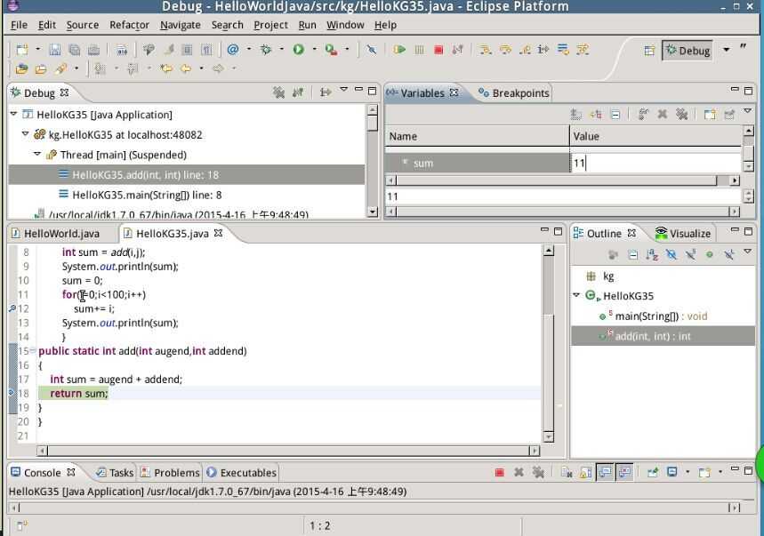764x536 pixels.
Task: Switch to the Breakpoints tab
Action: coord(514,93)
